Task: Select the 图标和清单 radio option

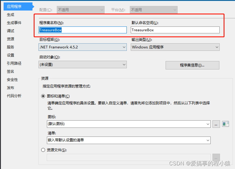Action: 43,96
